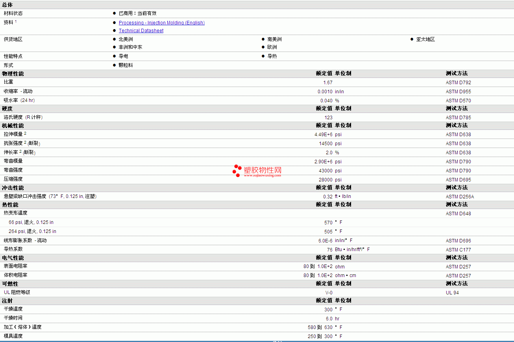Screen dimensions: 514x342
Task: Select the ASTM D570 test method cell
Action: click(x=459, y=101)
